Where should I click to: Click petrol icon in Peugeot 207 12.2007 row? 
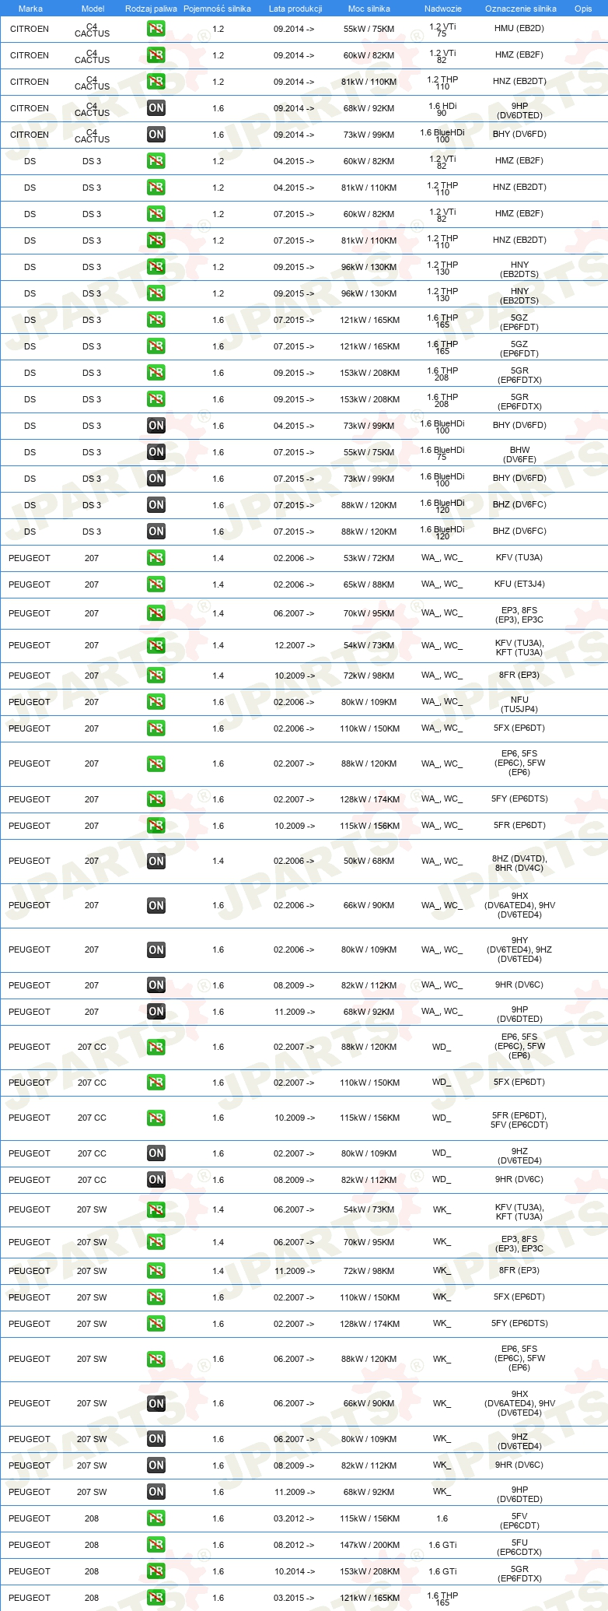(x=155, y=646)
